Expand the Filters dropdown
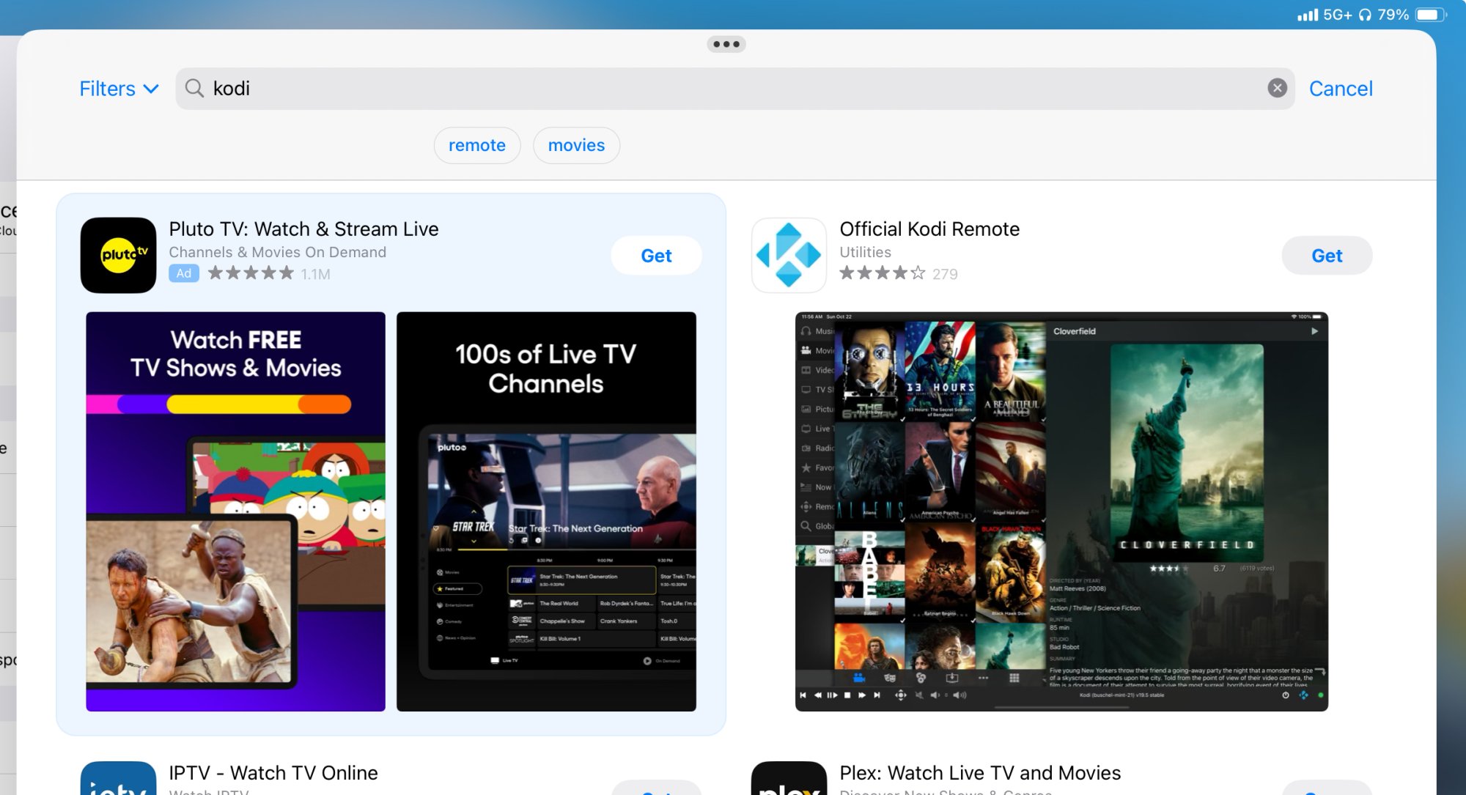The width and height of the screenshot is (1466, 795). [119, 89]
